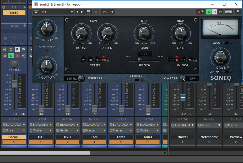This screenshot has width=243, height=163.
Task: Toggle the MID HIGH Q switch
Action: (x=135, y=80)
